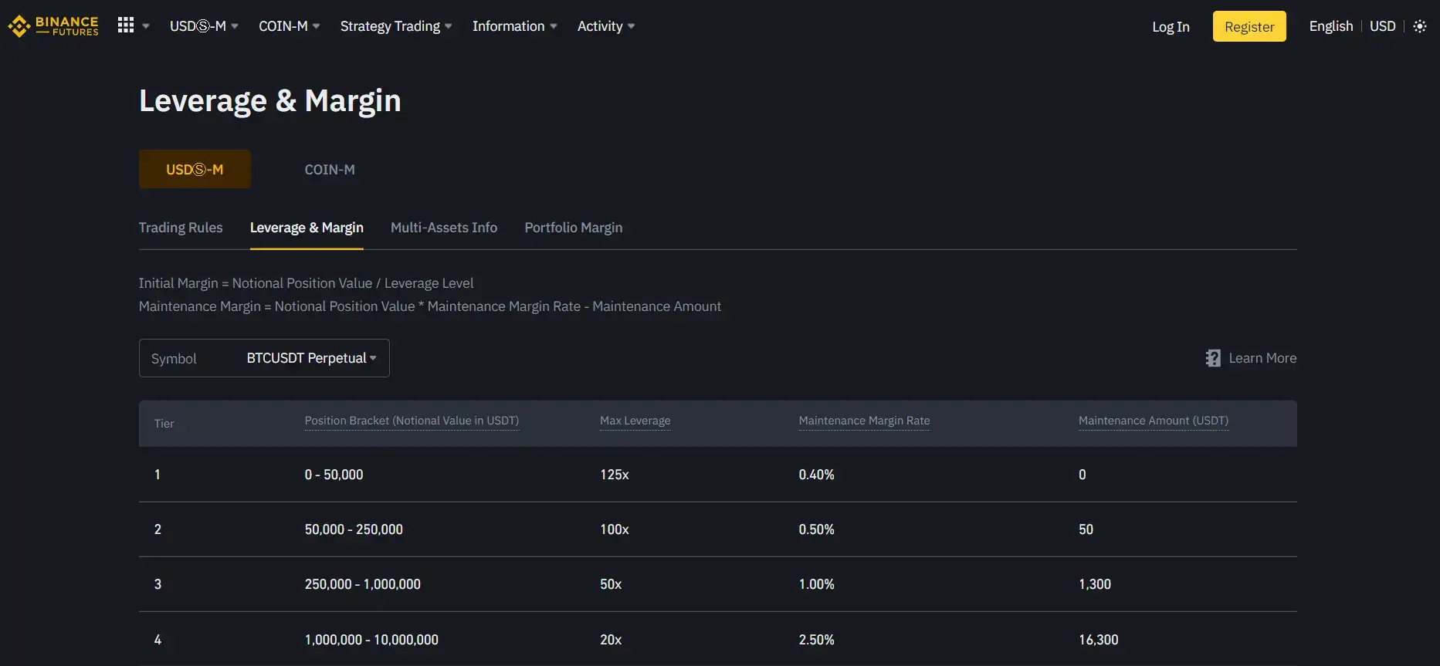Click the '50x' leverage cell
1440x666 pixels.
click(611, 584)
